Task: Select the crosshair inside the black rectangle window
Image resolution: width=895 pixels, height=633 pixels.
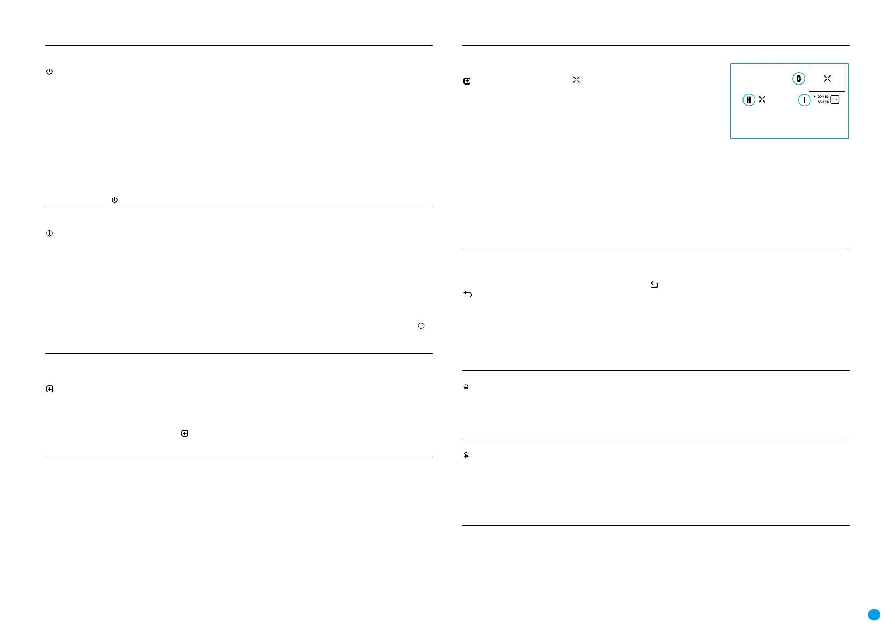Action: pos(827,78)
